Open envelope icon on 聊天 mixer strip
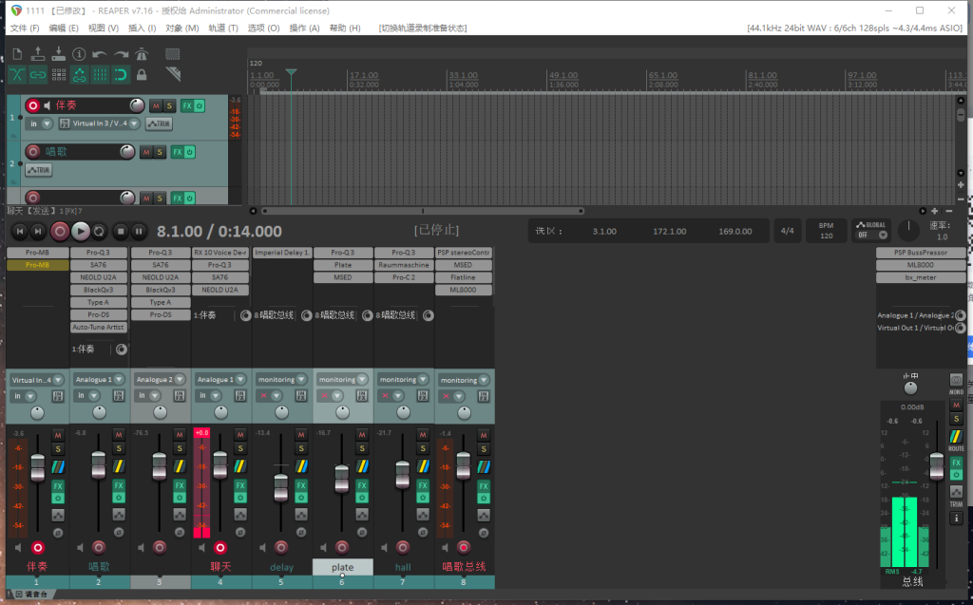The width and height of the screenshot is (973, 605). (x=240, y=515)
